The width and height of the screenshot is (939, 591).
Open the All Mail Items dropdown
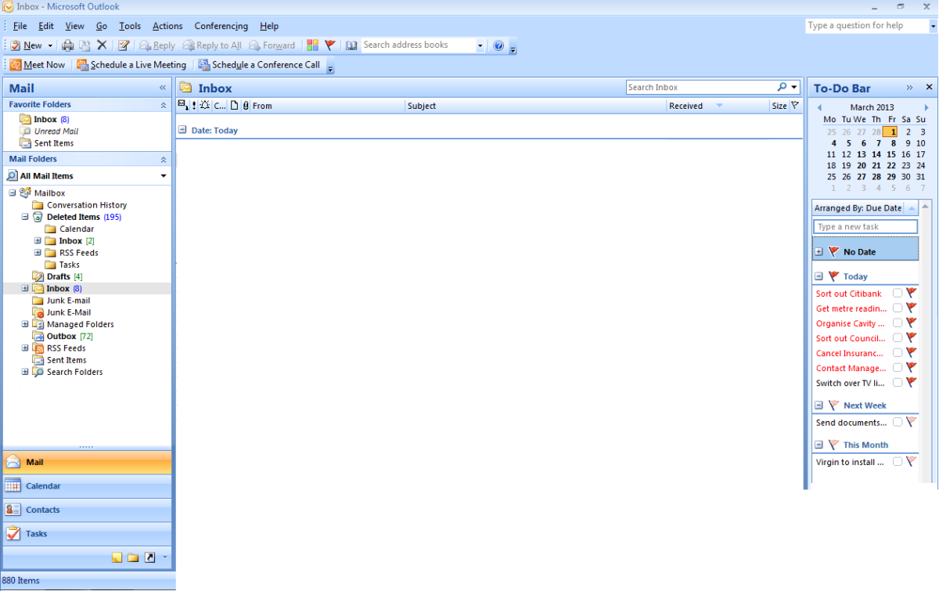tap(163, 175)
